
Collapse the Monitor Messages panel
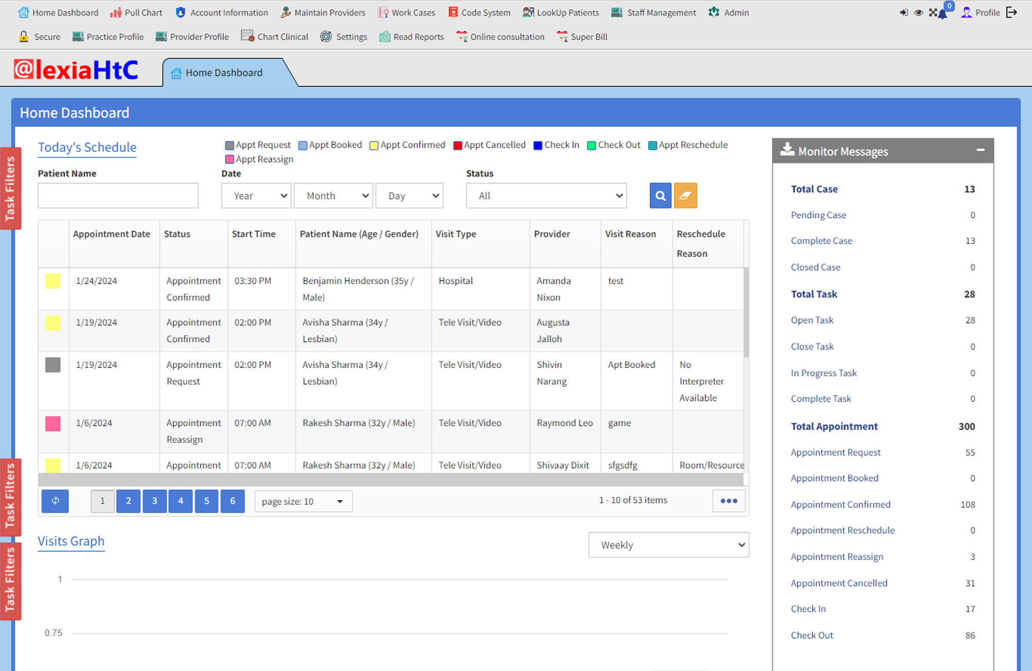pos(980,150)
